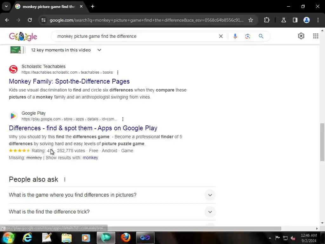Open the Google apps grid

click(315, 36)
